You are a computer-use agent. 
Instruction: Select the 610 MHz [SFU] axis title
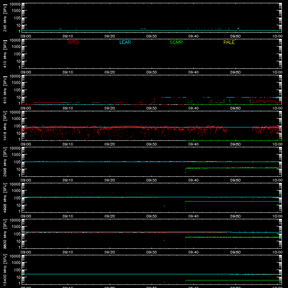(x=5, y=90)
